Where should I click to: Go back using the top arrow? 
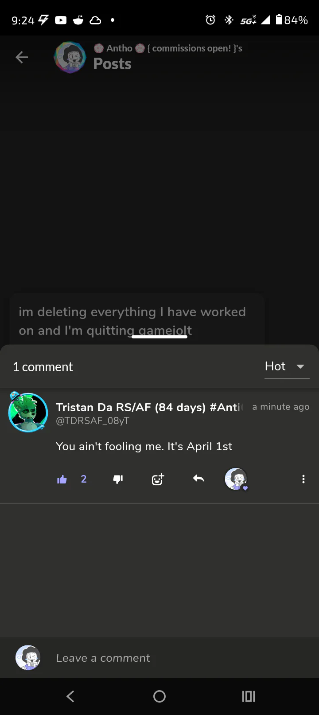coord(22,57)
